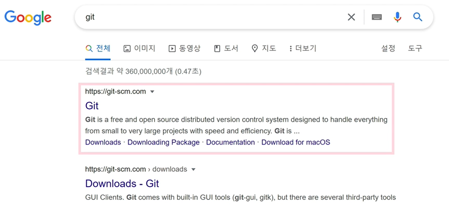Open the Downloads - Git result title

pyautogui.click(x=122, y=183)
